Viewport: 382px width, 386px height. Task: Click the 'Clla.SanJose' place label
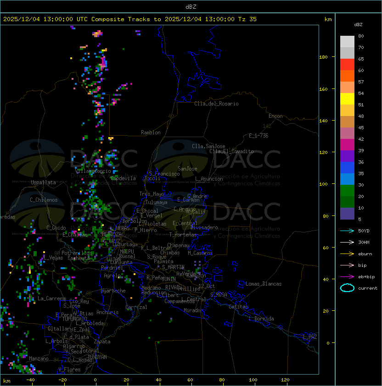(208, 146)
